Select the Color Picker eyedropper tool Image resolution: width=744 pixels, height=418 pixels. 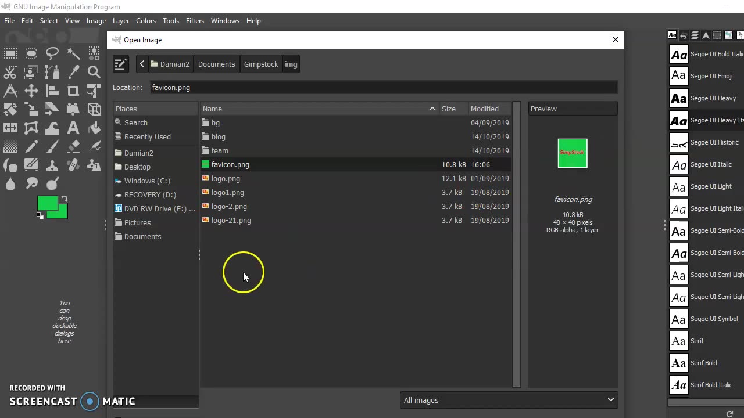coord(73,73)
